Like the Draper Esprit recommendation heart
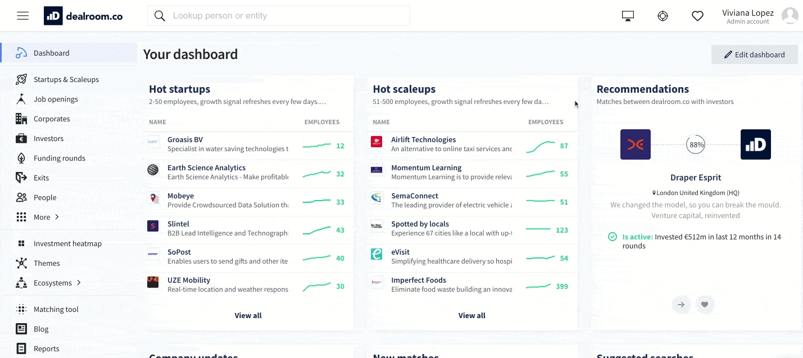Viewport: 803px width, 358px height. pyautogui.click(x=705, y=305)
